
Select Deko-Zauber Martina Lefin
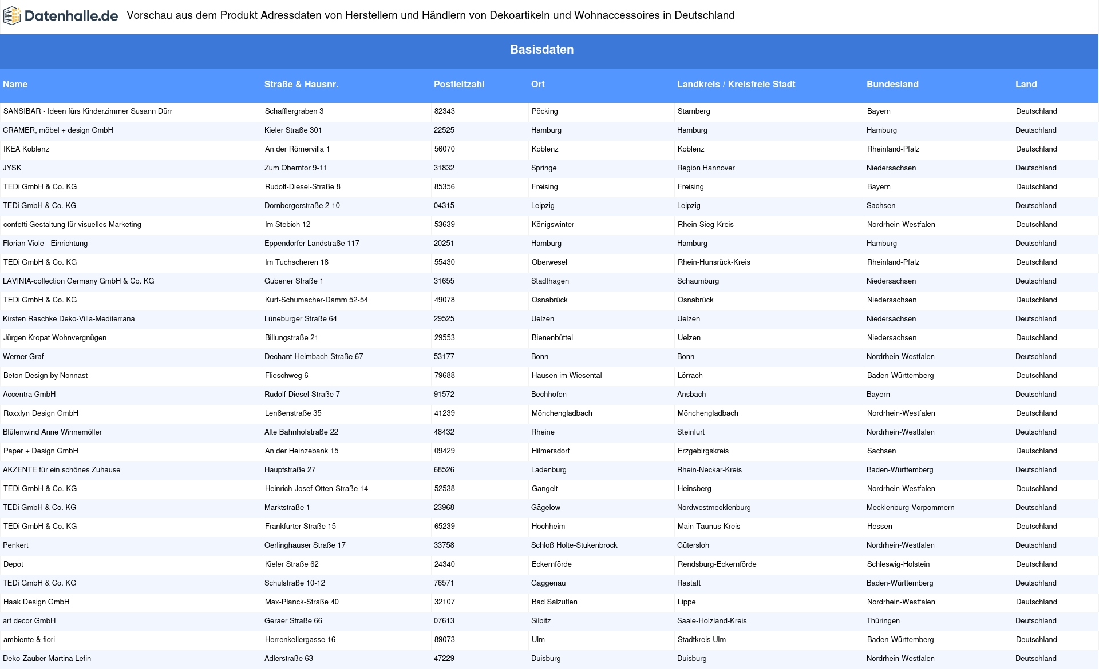tap(47, 658)
